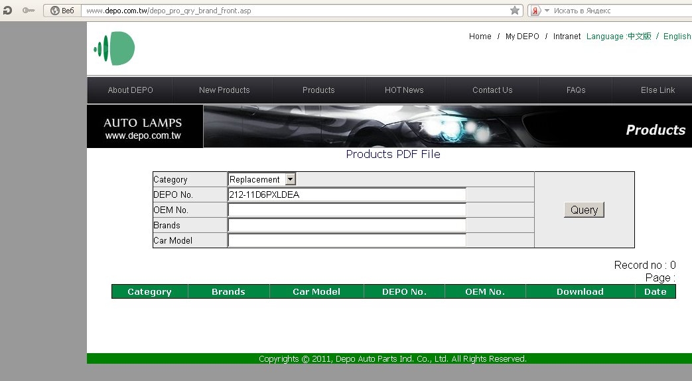The height and width of the screenshot is (381, 692).
Task: Click the Date column header
Action: tap(656, 291)
